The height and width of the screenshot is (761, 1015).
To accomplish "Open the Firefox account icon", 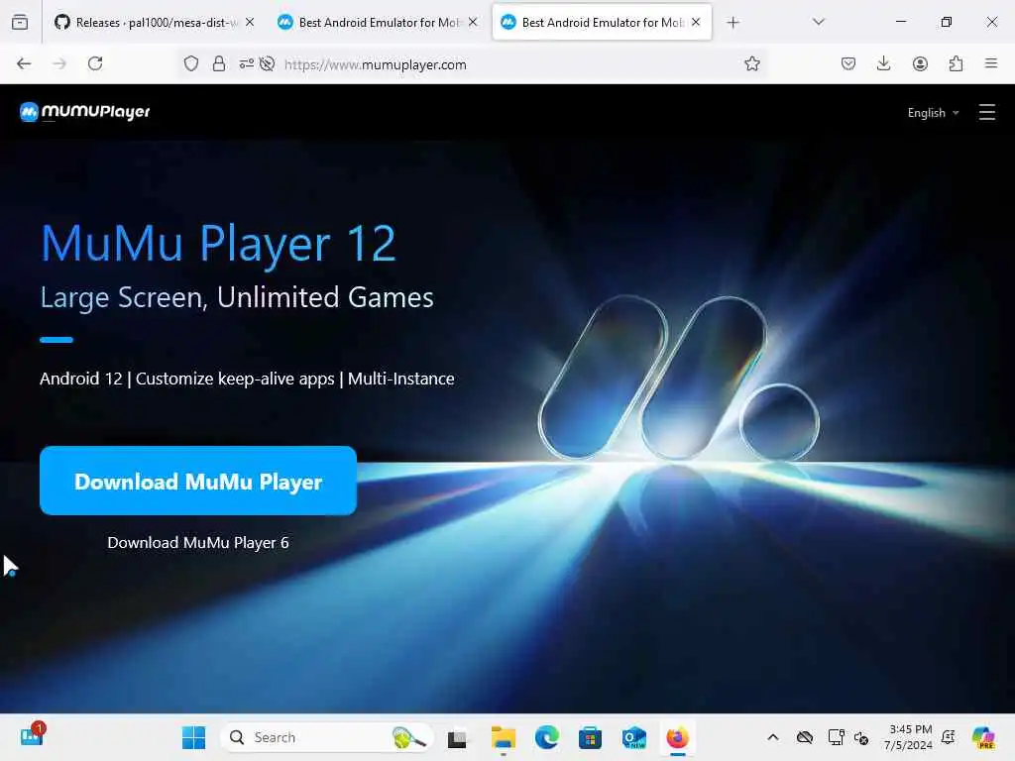I will coord(920,63).
